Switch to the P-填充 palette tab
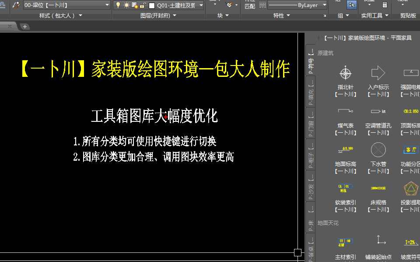The width and height of the screenshot is (420, 262). click(x=311, y=91)
